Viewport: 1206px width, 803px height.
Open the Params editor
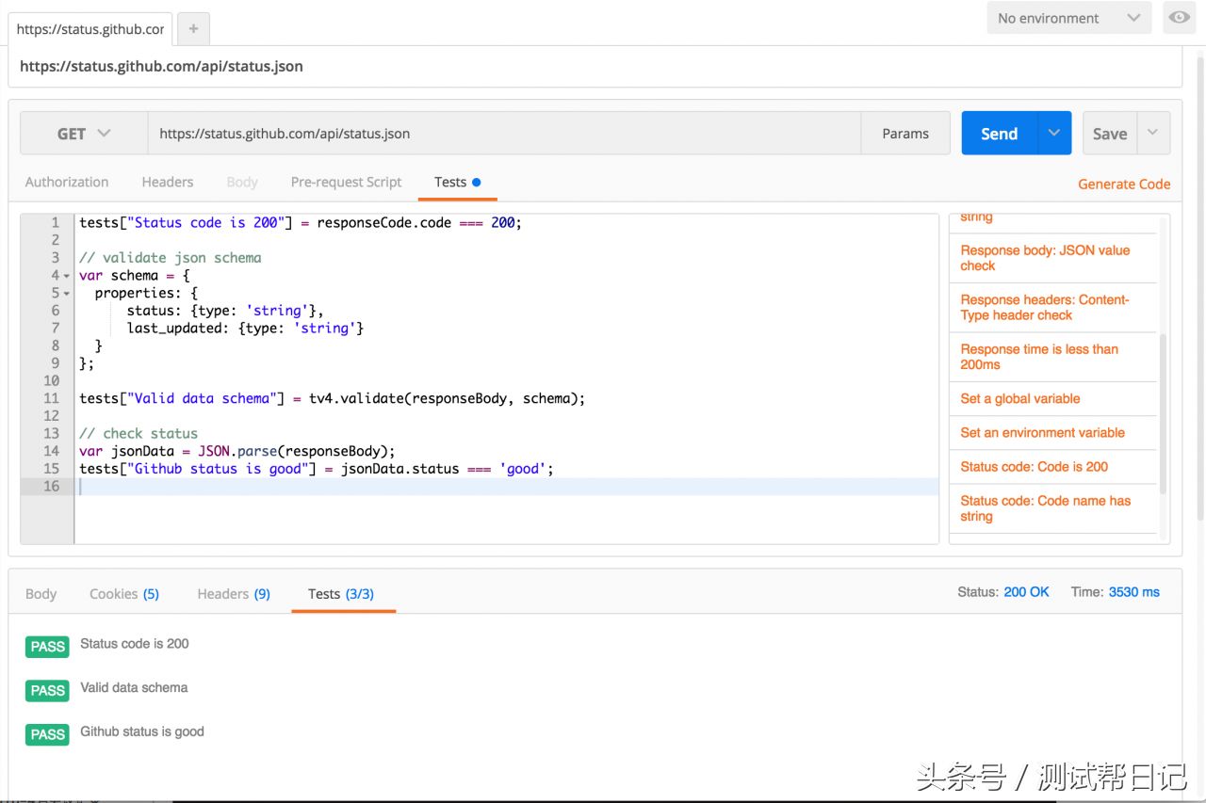point(905,134)
